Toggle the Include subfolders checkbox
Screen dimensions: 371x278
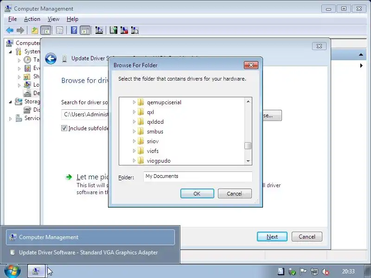click(64, 128)
